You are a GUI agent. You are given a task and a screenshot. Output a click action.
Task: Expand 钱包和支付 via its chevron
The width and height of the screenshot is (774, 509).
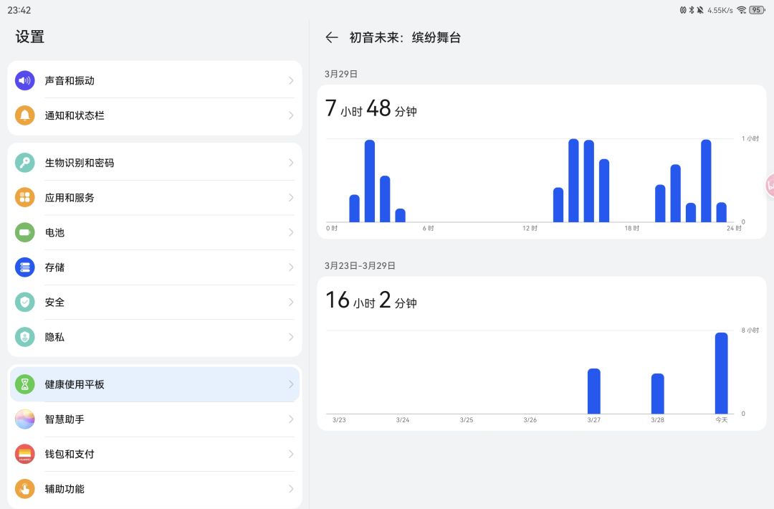pyautogui.click(x=291, y=455)
